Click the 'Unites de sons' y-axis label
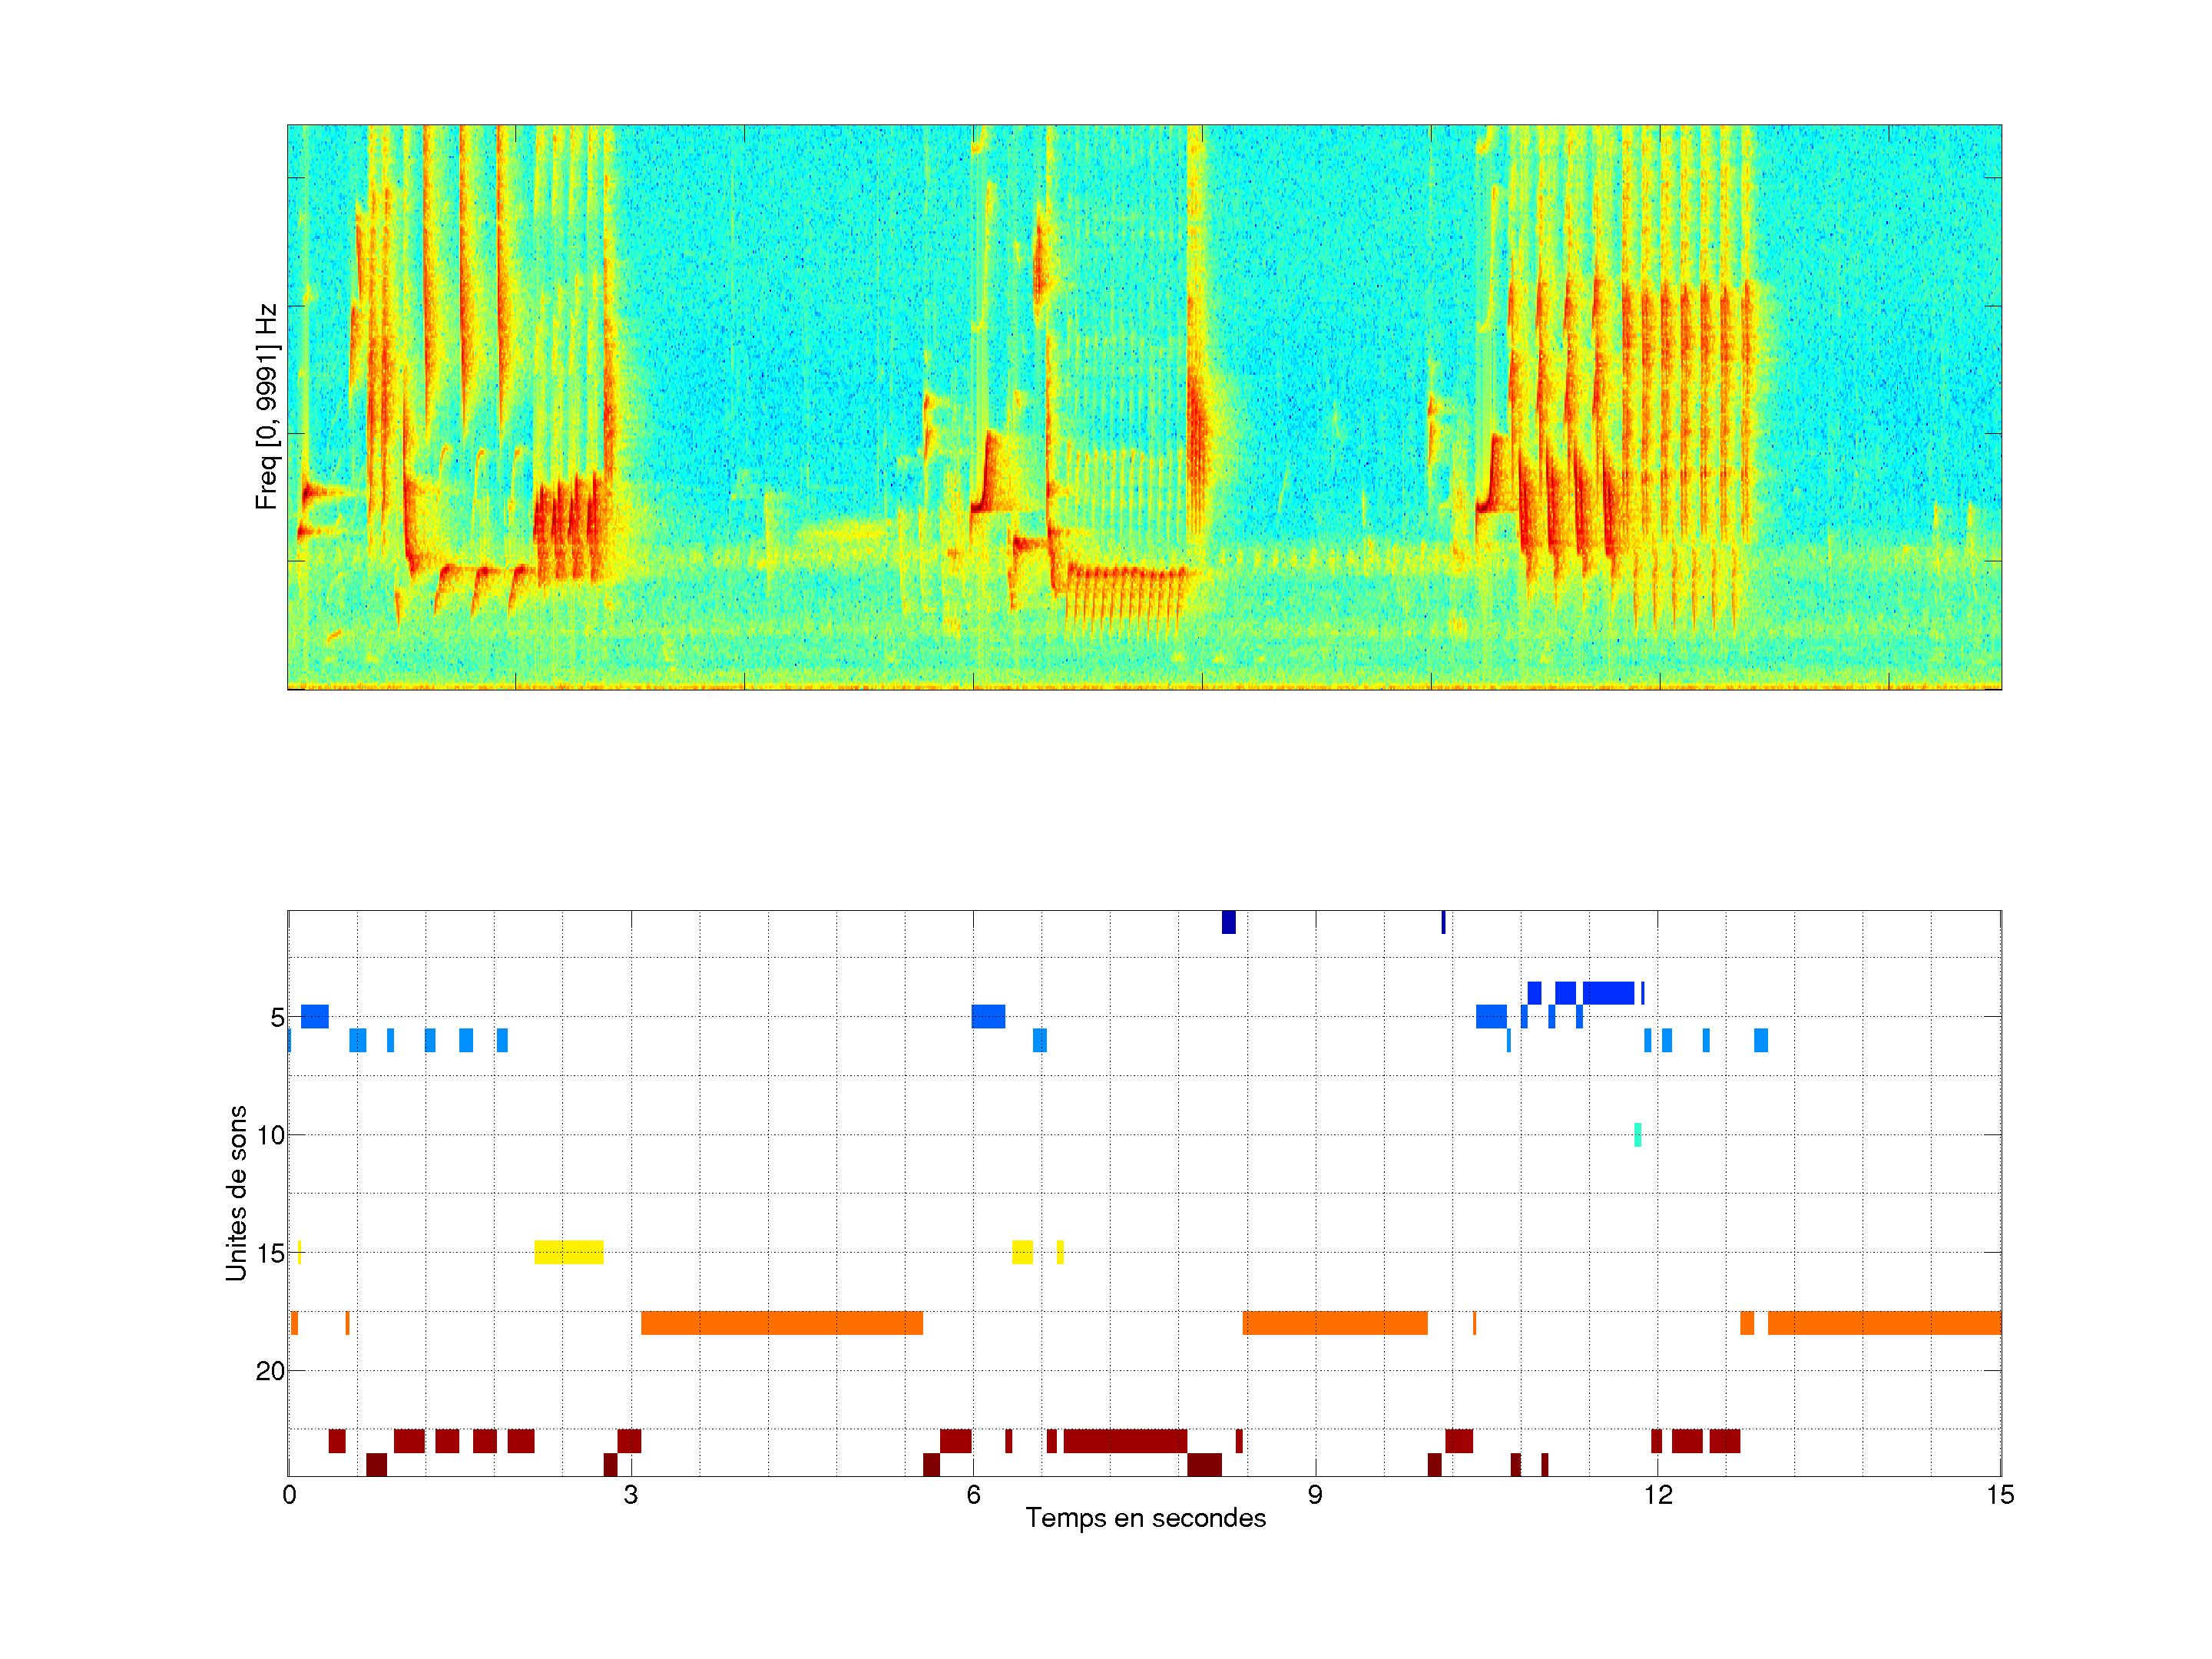Image resolution: width=2212 pixels, height=1659 pixels. (x=236, y=1193)
